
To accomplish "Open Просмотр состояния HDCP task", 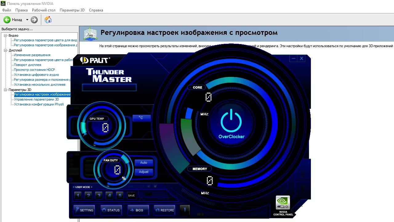I will coord(34,70).
